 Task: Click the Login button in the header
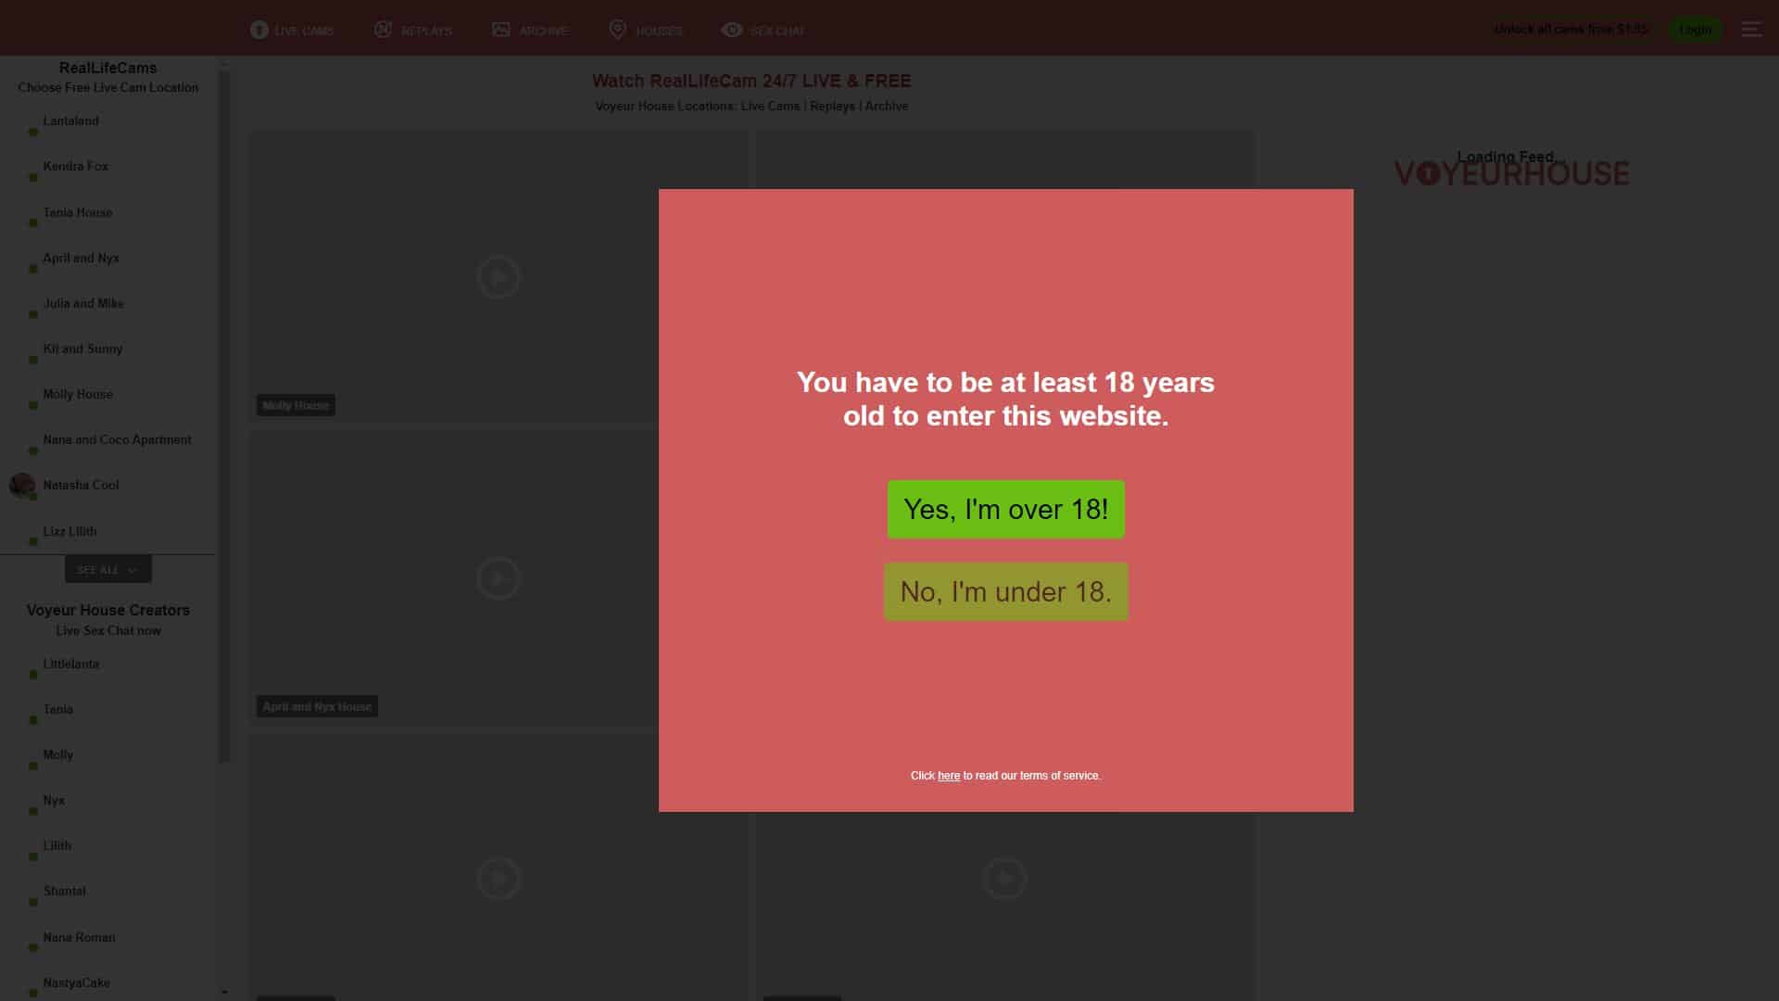[x=1695, y=30]
